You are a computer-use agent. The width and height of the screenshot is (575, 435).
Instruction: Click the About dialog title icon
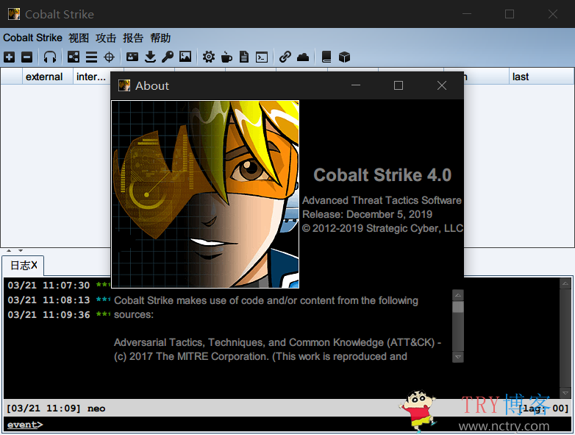click(x=124, y=85)
